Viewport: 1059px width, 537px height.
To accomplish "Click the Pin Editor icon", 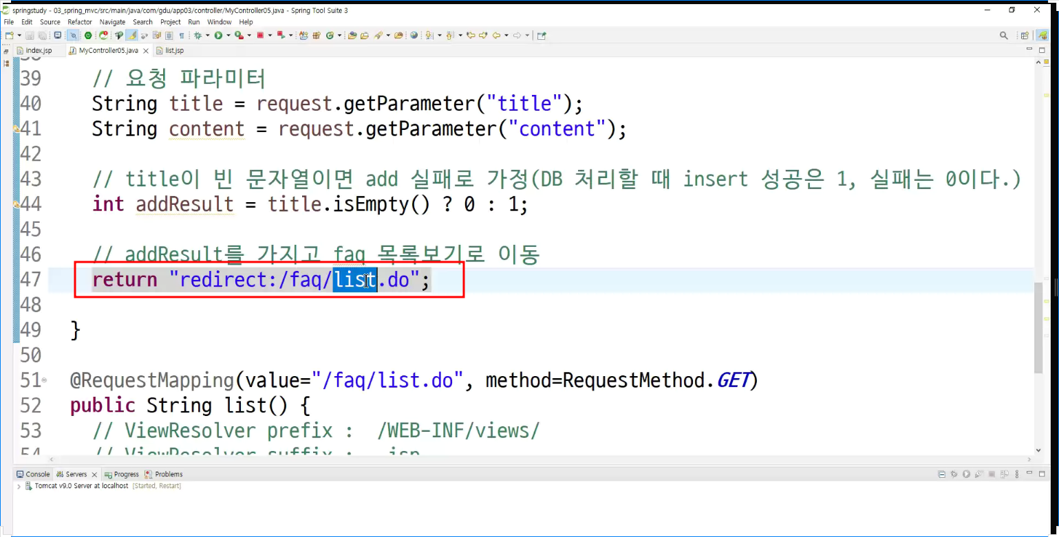I will point(541,35).
